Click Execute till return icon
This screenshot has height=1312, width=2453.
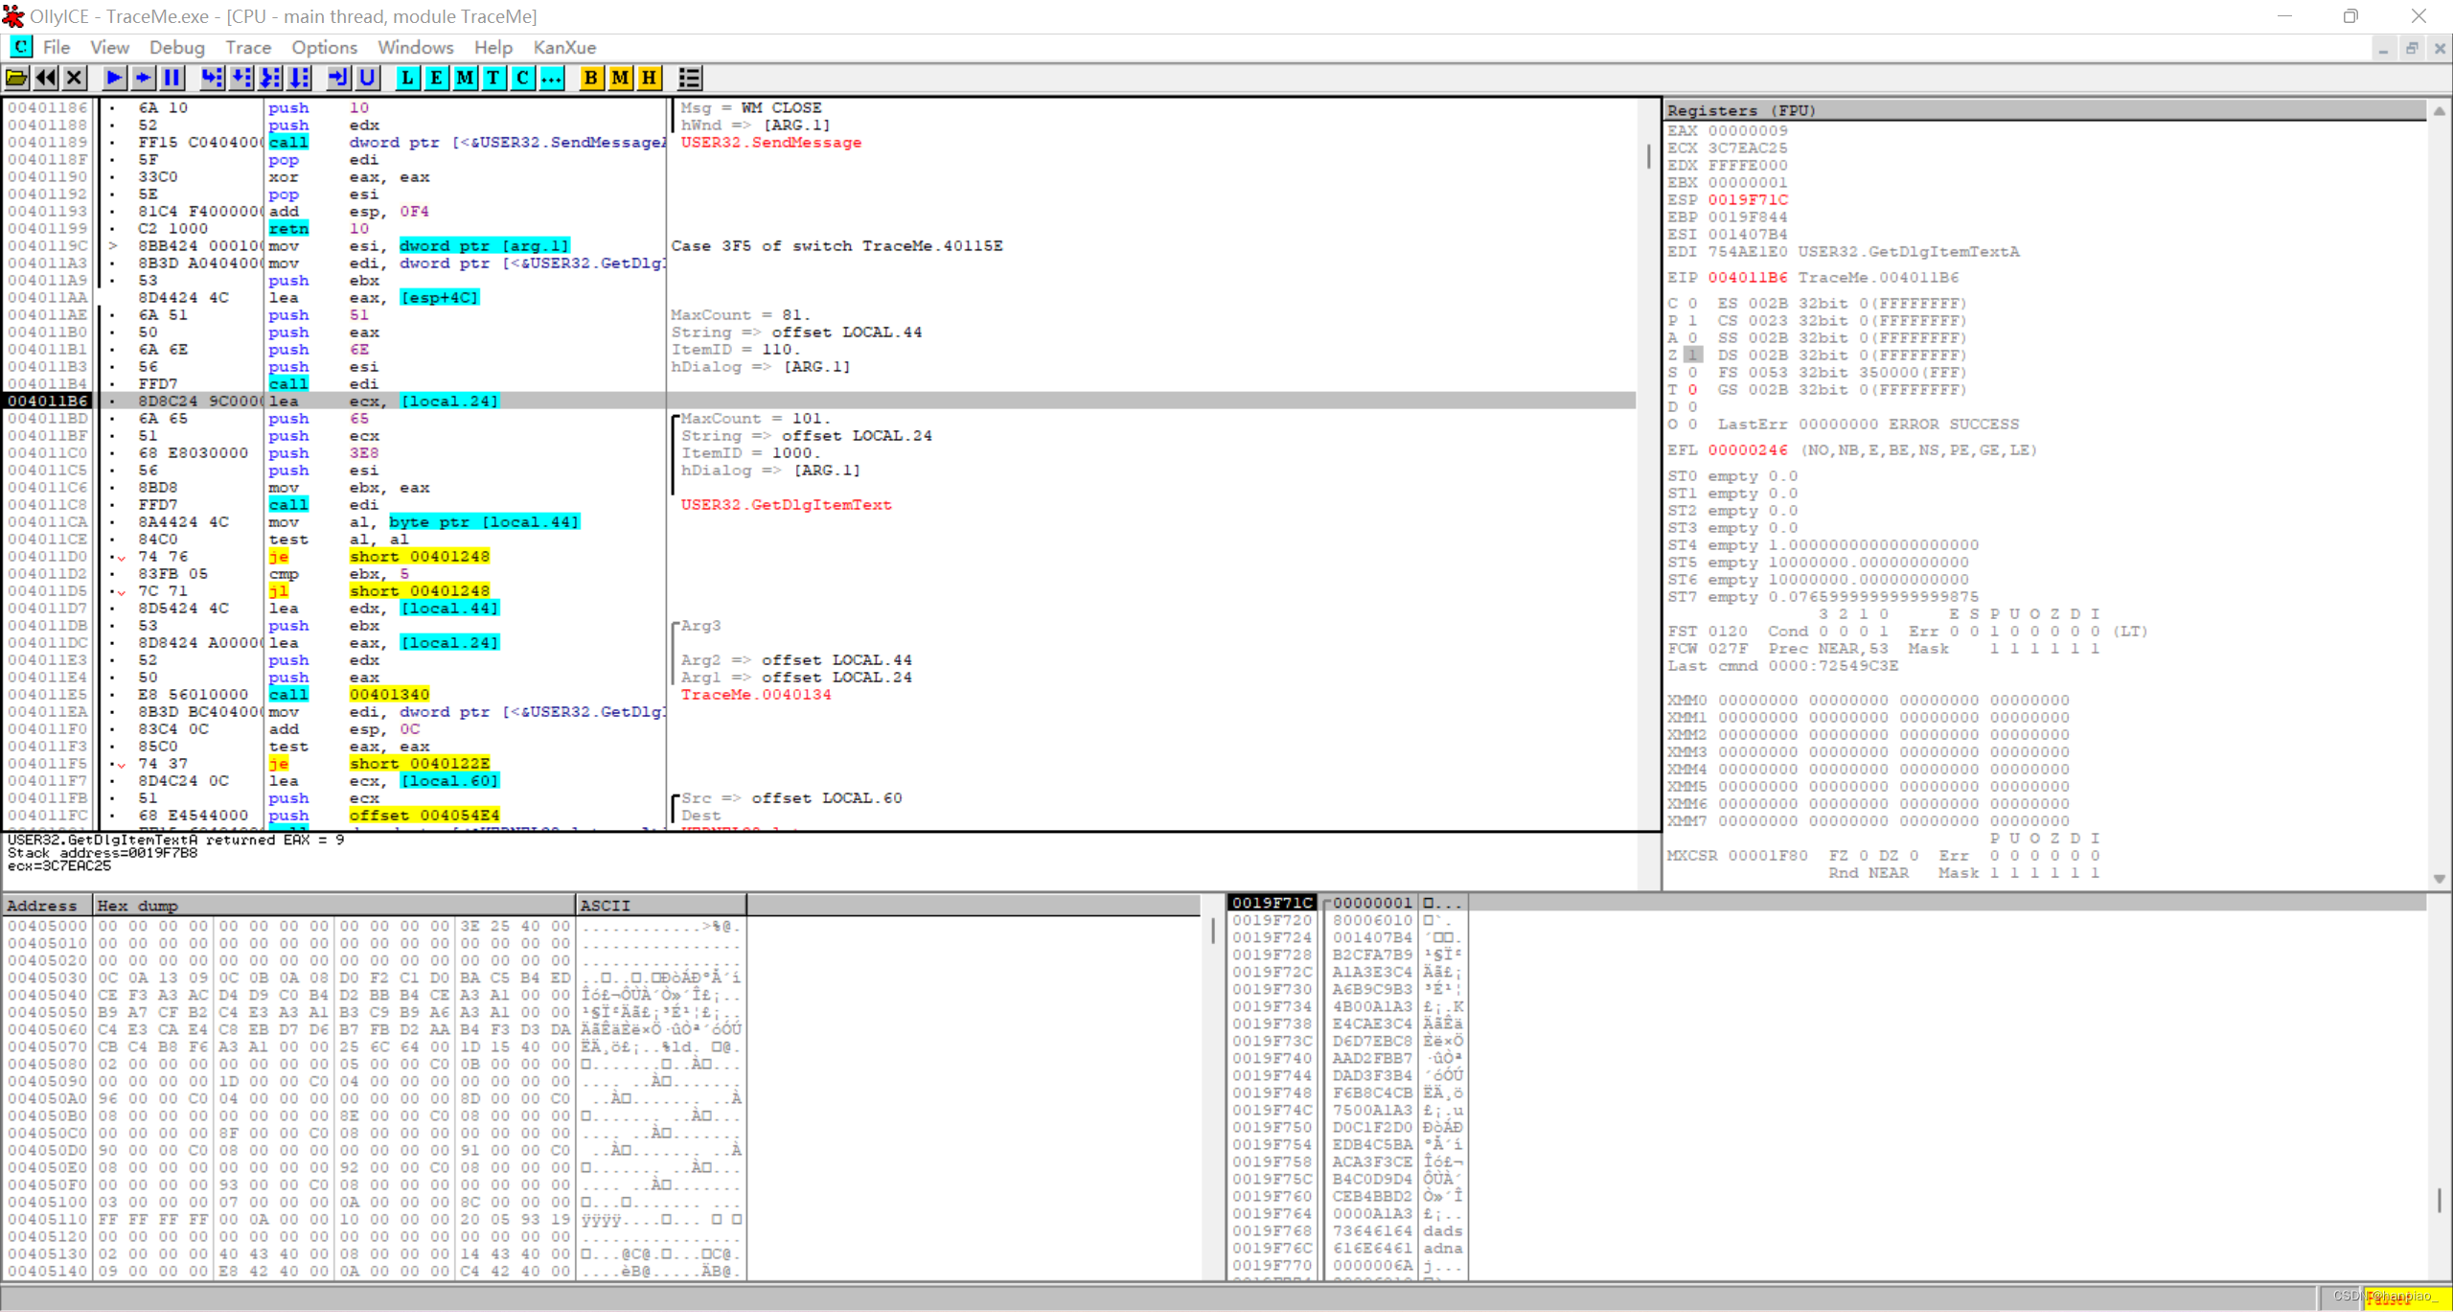[x=338, y=78]
